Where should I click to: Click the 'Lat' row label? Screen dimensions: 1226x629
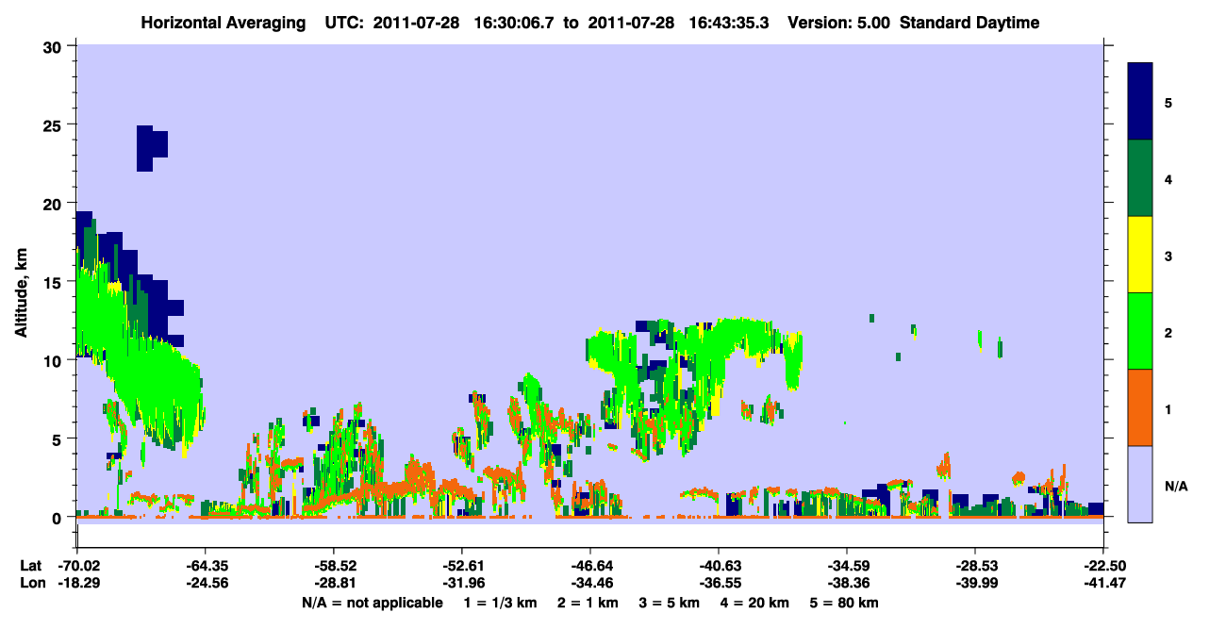[30, 566]
